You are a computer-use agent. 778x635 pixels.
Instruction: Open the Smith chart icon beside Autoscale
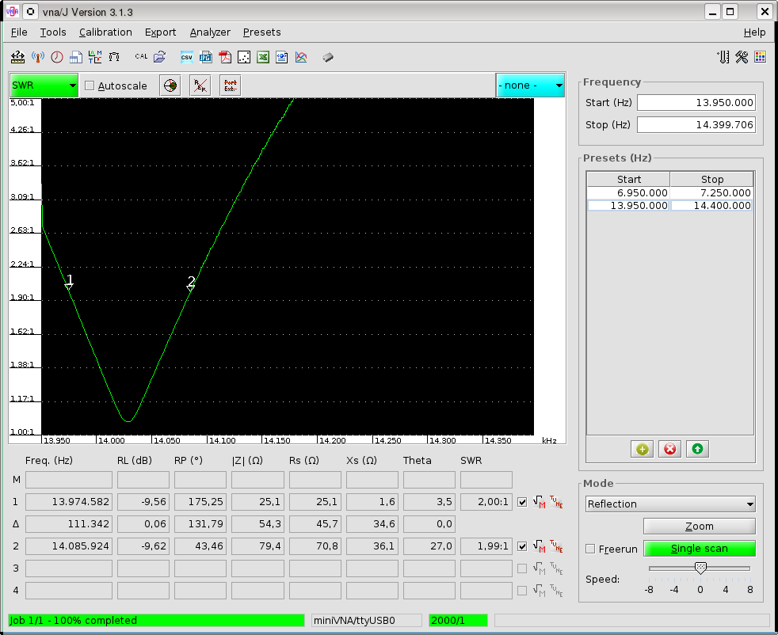click(x=170, y=86)
